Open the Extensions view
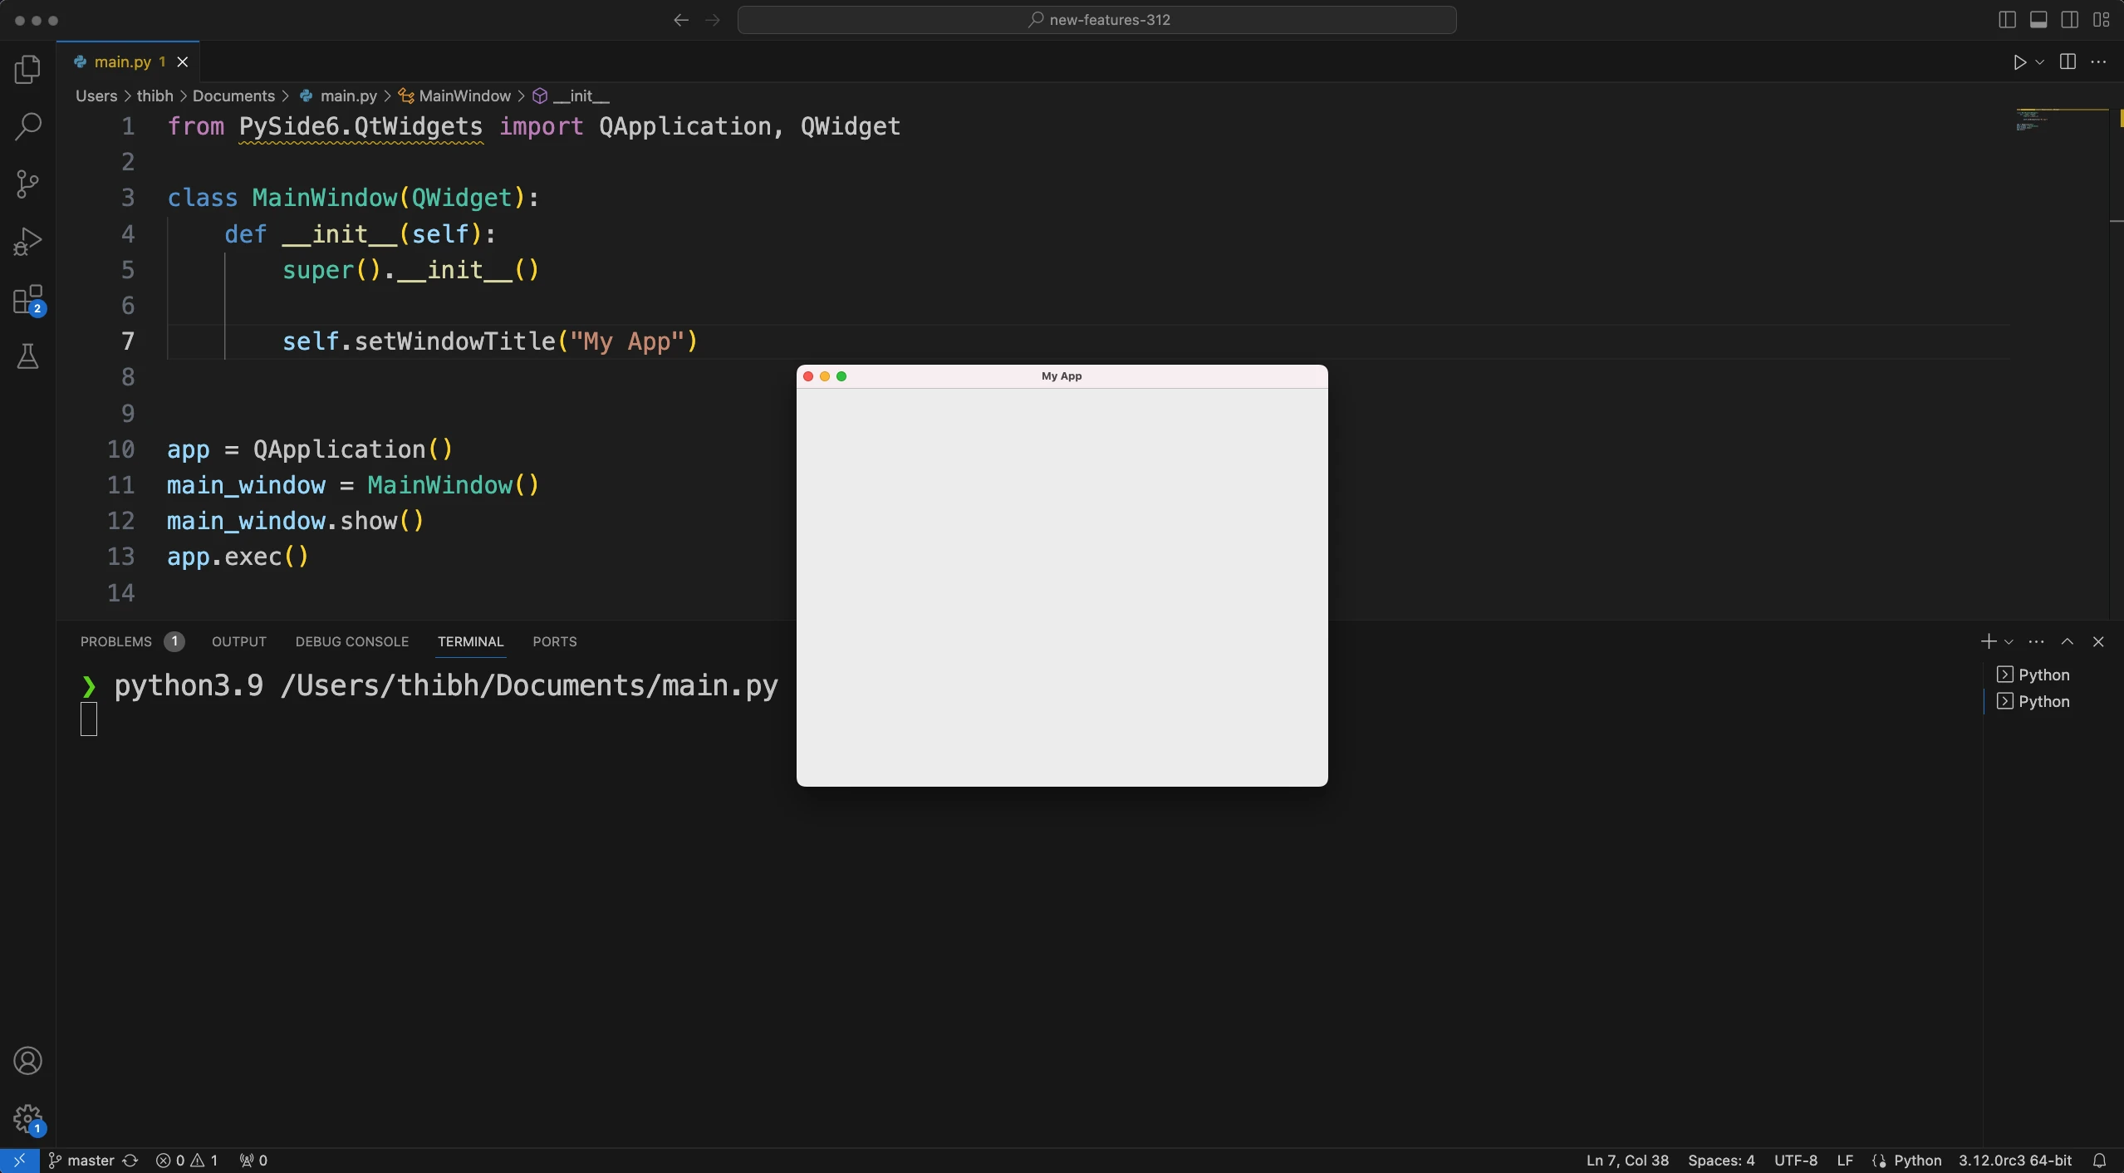This screenshot has height=1173, width=2124. pyautogui.click(x=27, y=298)
